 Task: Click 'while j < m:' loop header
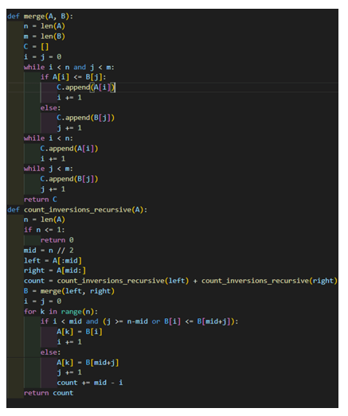tap(49, 169)
